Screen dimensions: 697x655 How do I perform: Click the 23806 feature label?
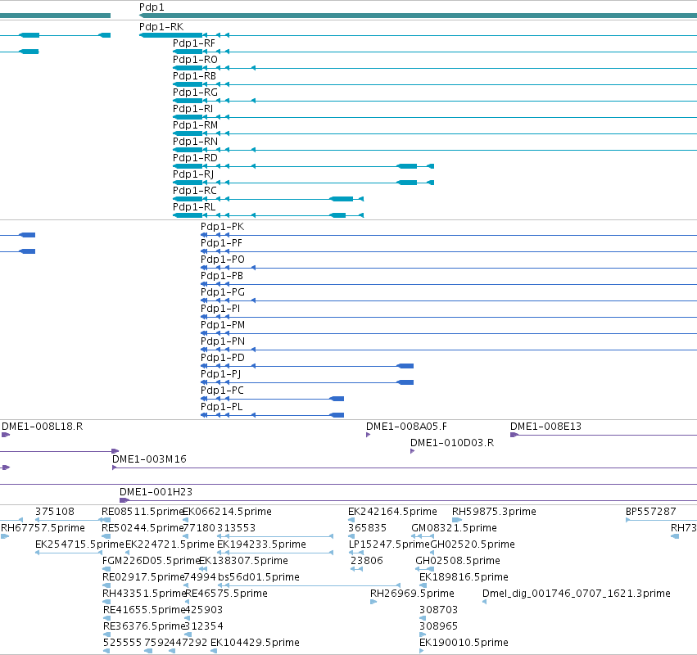(367, 561)
